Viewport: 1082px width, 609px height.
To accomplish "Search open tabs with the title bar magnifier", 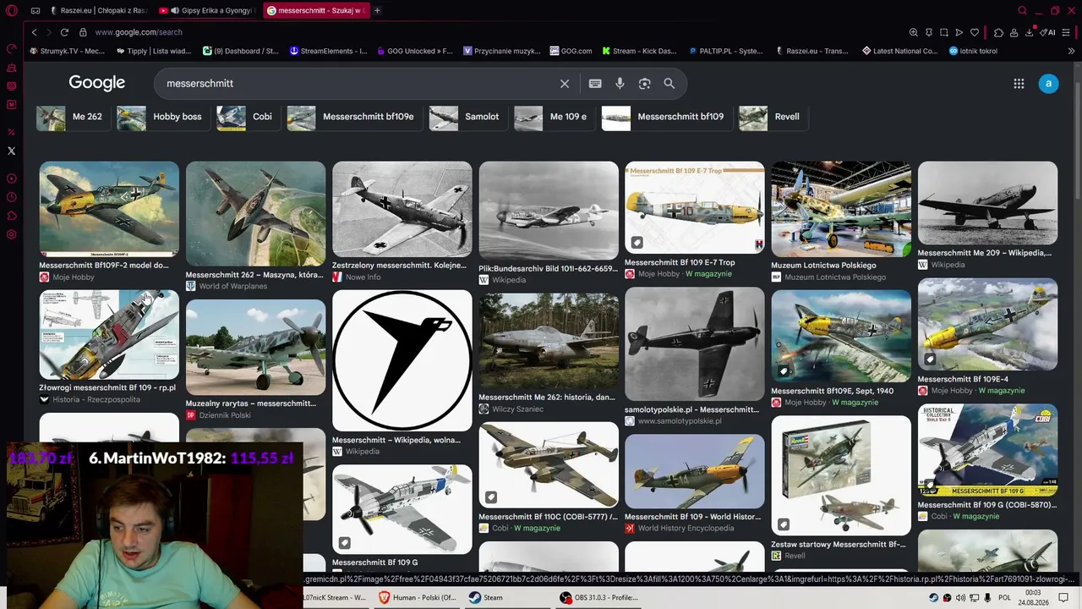I will (x=1022, y=11).
